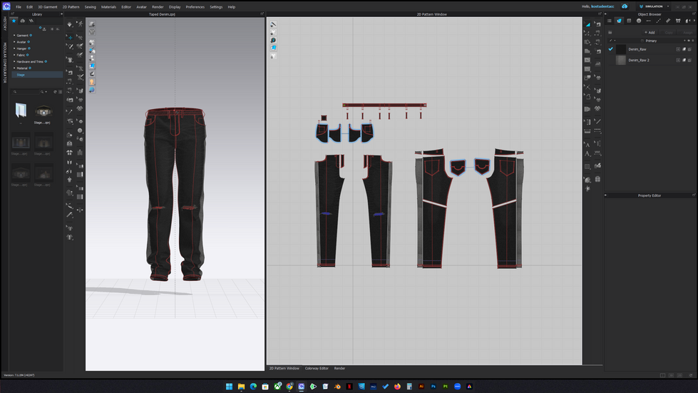698x393 pixels.
Task: Click the 2D window top display icon
Action: coord(273,24)
